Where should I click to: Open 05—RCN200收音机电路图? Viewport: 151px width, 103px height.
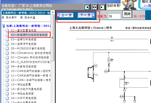click(28, 48)
